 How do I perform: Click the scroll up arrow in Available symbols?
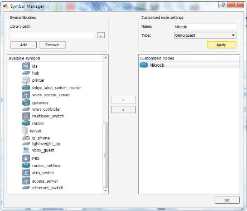[105, 57]
